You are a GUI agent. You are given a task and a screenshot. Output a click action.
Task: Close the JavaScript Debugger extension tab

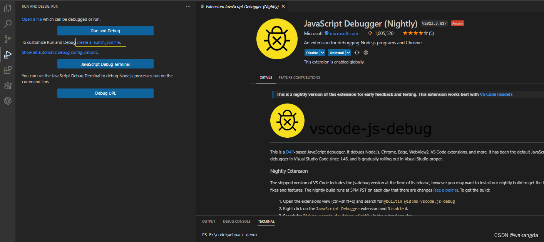283,7
